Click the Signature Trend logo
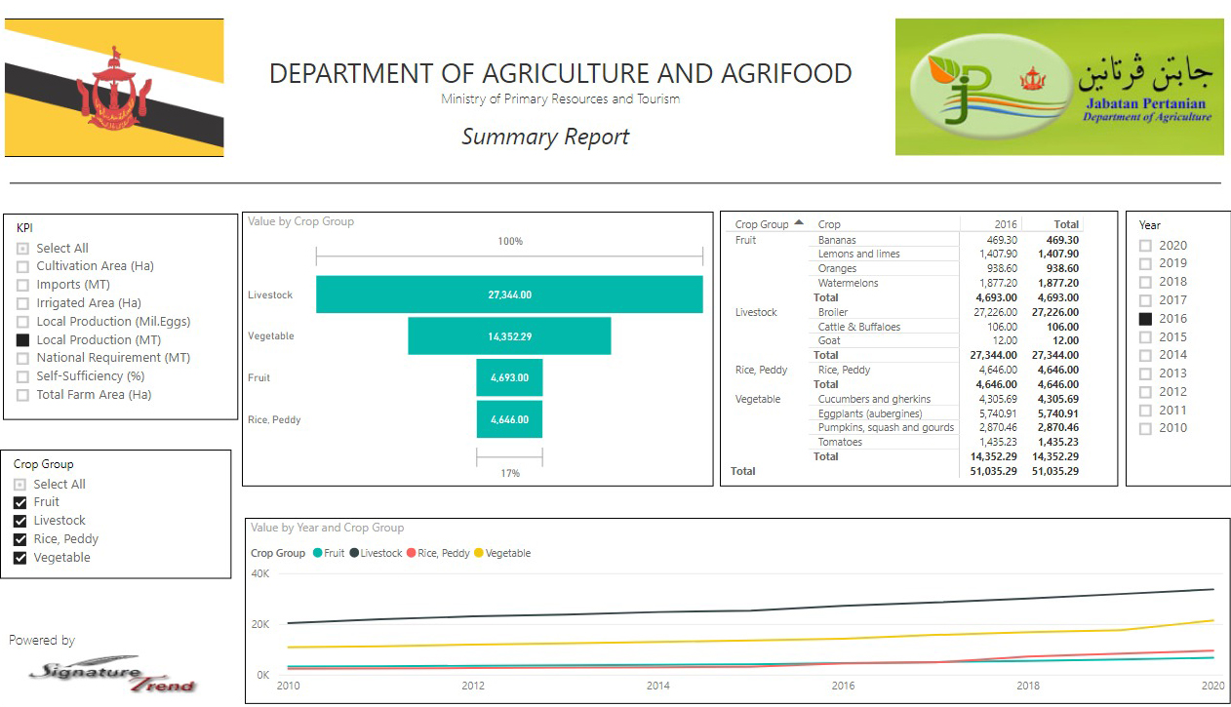The image size is (1231, 707). (112, 673)
